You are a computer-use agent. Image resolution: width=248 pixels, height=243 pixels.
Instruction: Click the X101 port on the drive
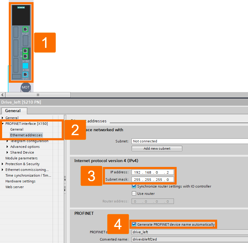[25, 74]
